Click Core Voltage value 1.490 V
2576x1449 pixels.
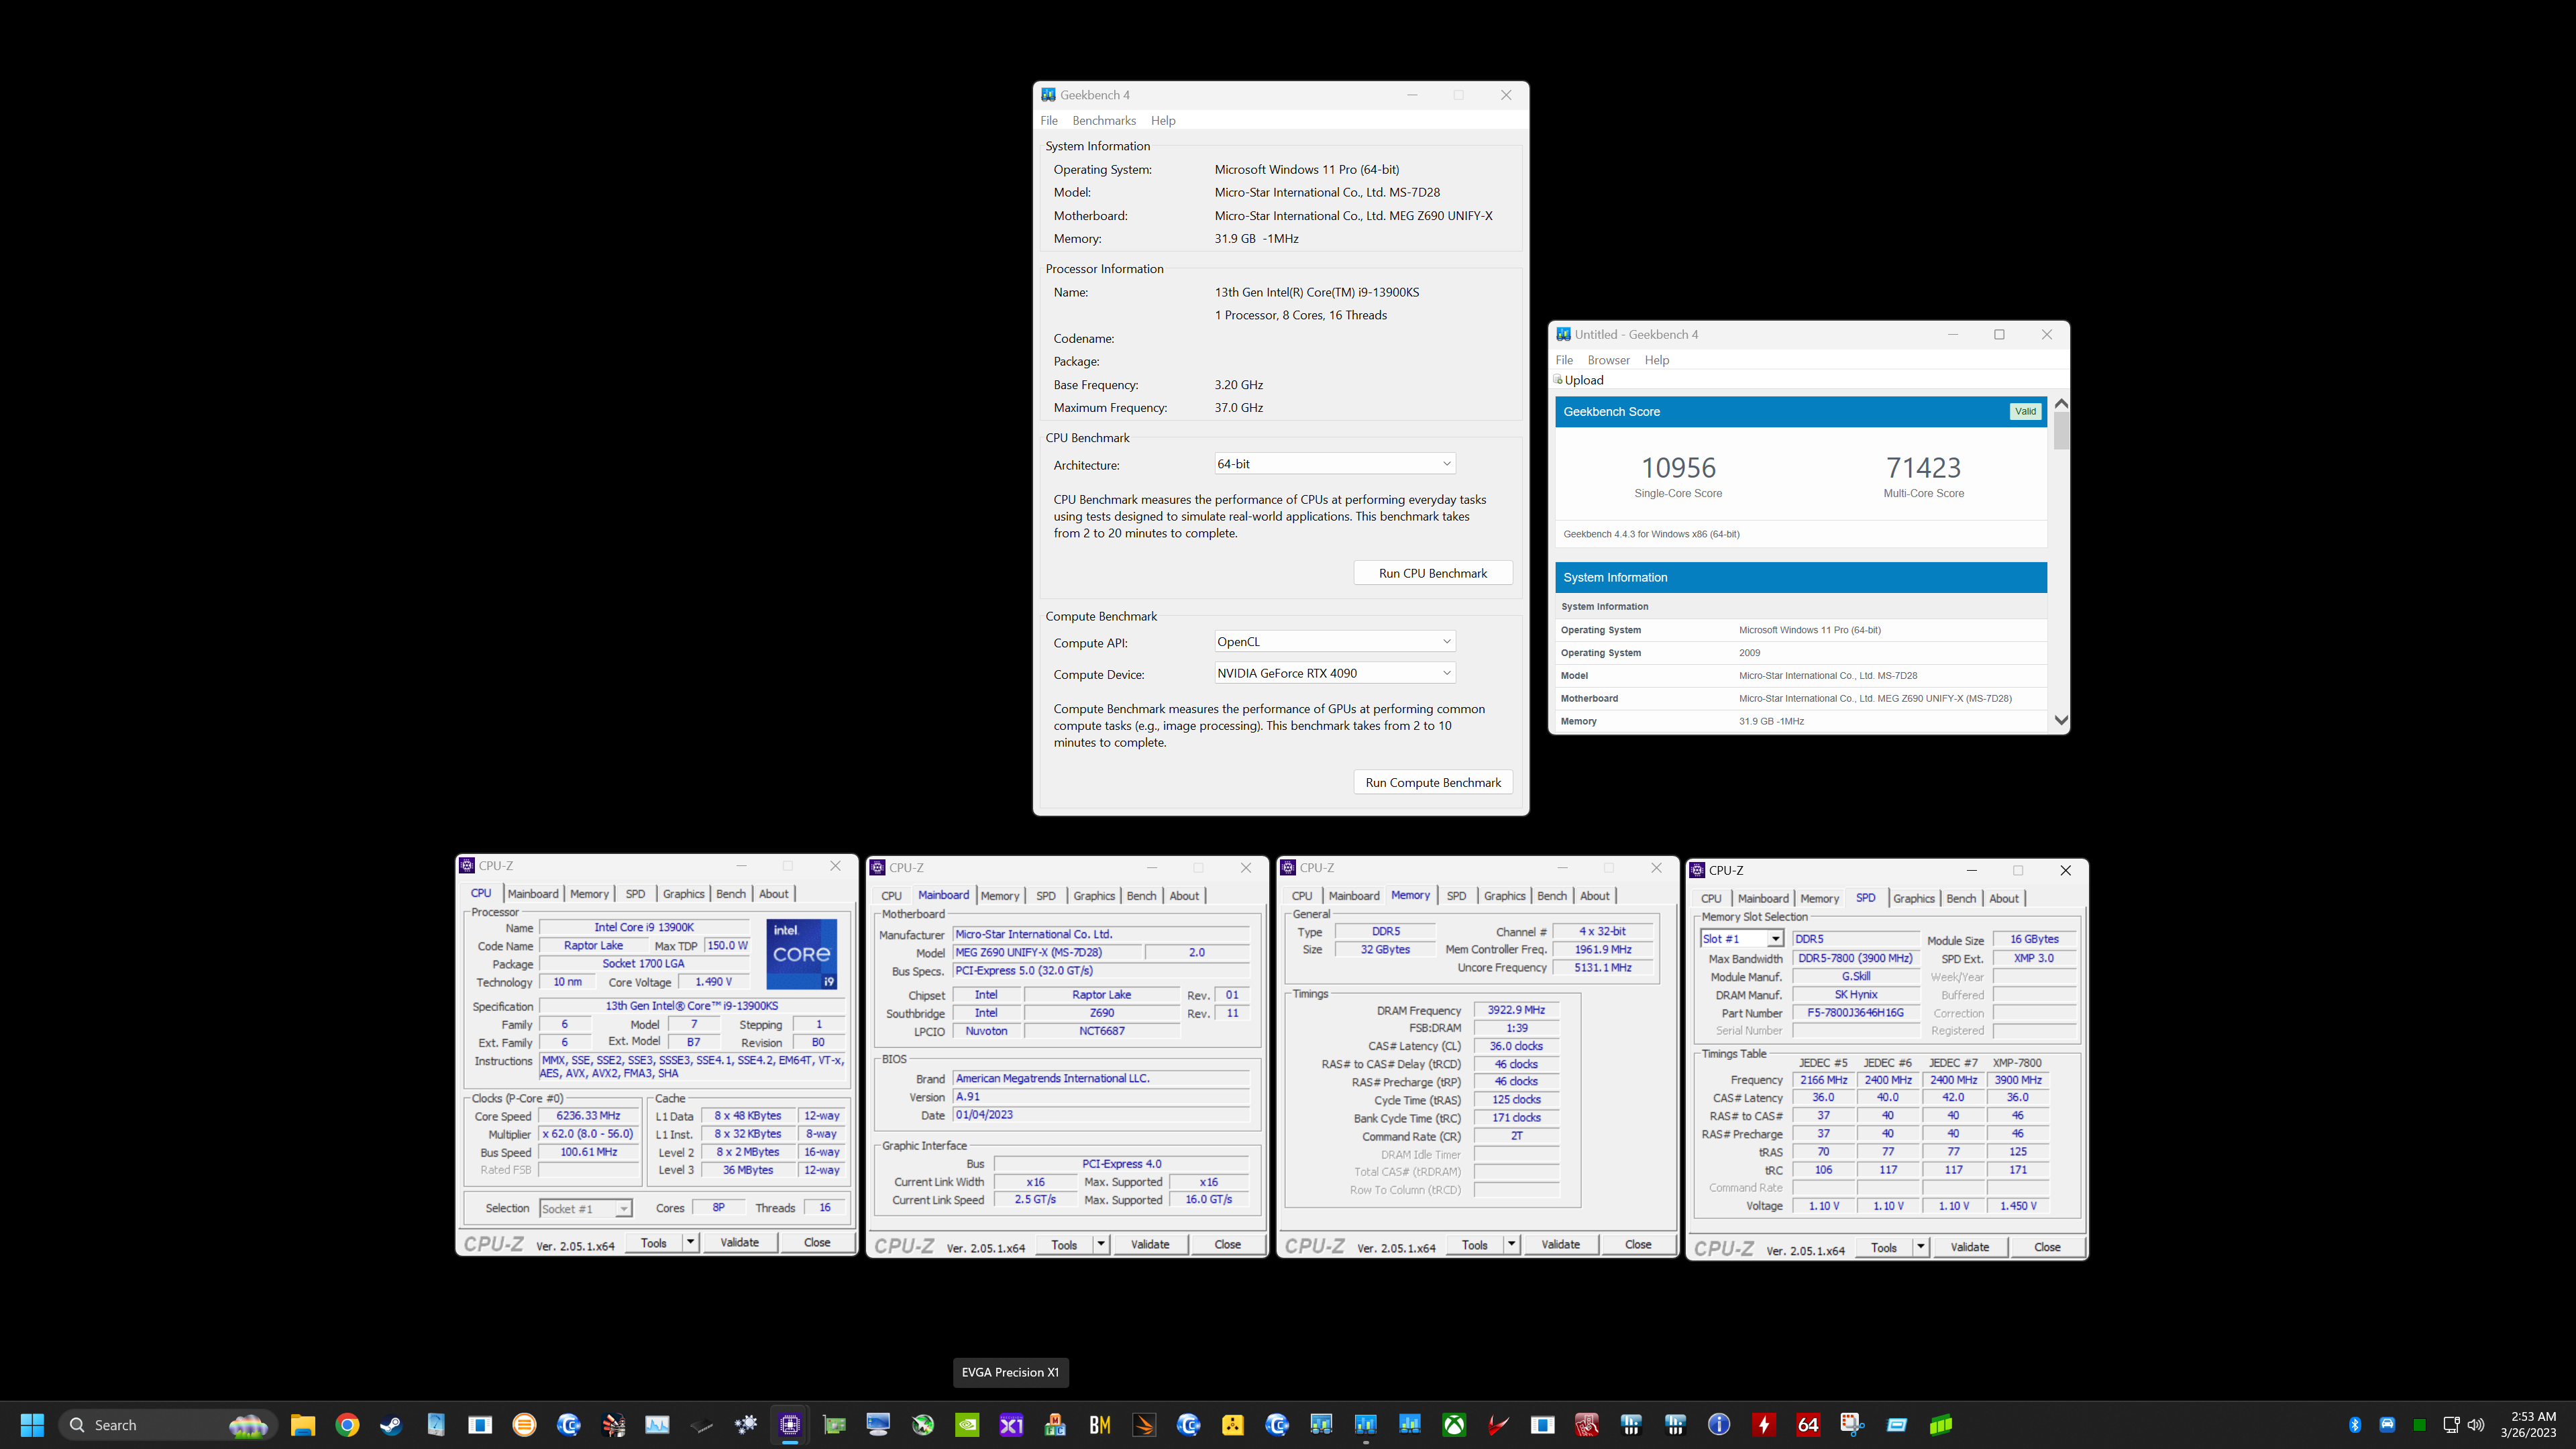(x=713, y=982)
